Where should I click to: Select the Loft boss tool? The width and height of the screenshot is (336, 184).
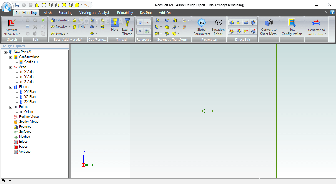click(x=78, y=20)
